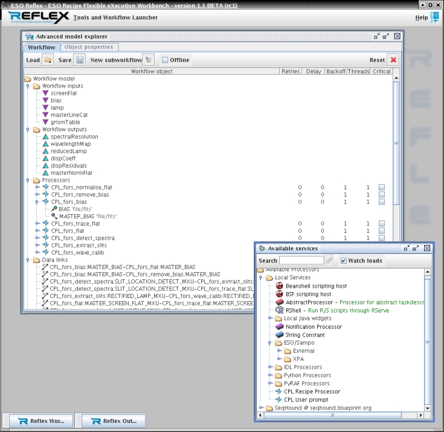This screenshot has width=444, height=432.
Task: Expand the Local Java widgets folder
Action: [270, 319]
